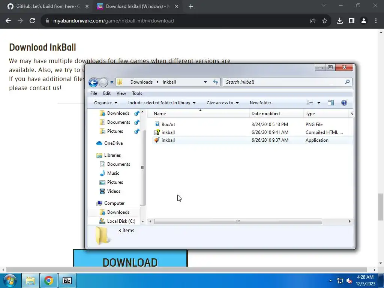
Task: Select Downloads under Computer
Action: pos(114,212)
